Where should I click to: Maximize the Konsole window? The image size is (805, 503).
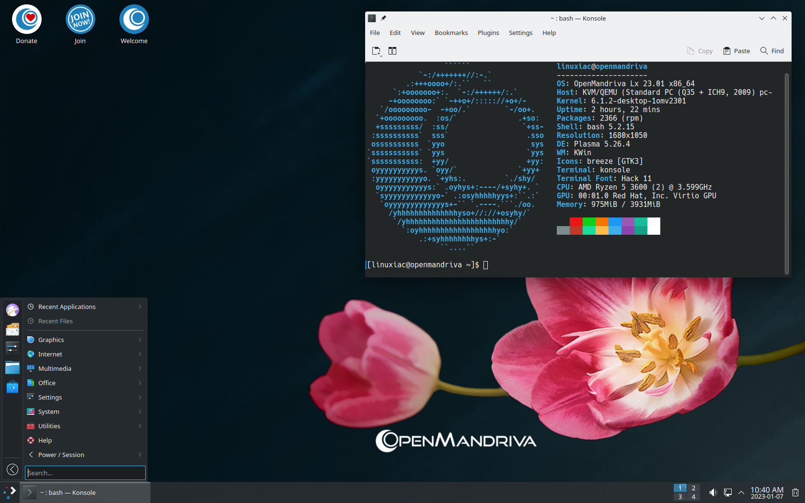(773, 18)
